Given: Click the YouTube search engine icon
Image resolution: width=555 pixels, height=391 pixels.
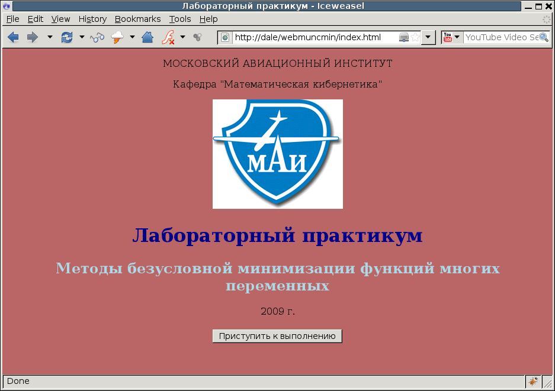Looking at the screenshot, I should click(447, 37).
